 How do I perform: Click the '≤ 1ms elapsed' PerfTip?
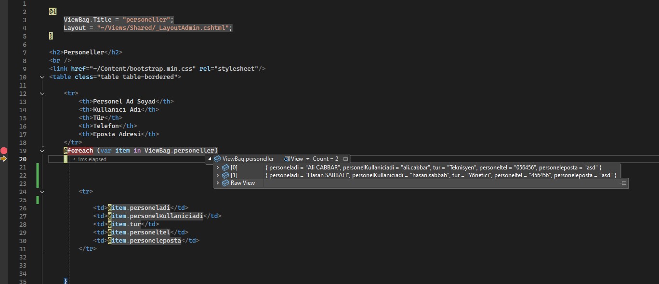pyautogui.click(x=89, y=159)
